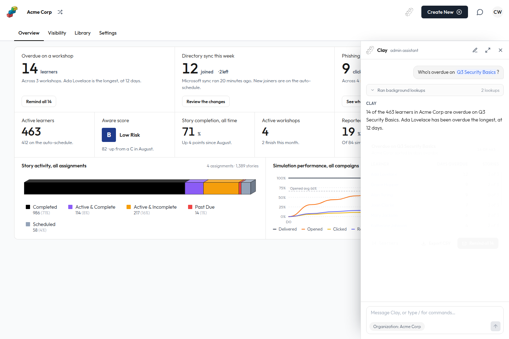Click the Acme Corp colorful blocks logo
Screen dimensions: 509x339
12,12
